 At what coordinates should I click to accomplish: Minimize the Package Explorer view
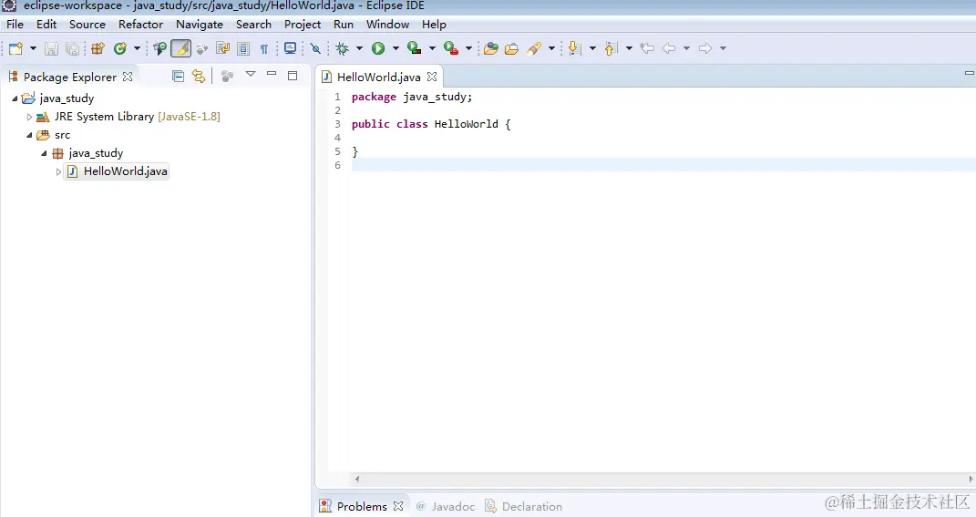click(x=272, y=74)
